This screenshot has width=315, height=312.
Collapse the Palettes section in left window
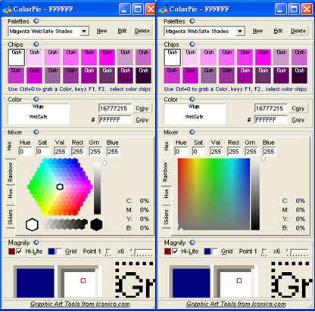(x=36, y=21)
